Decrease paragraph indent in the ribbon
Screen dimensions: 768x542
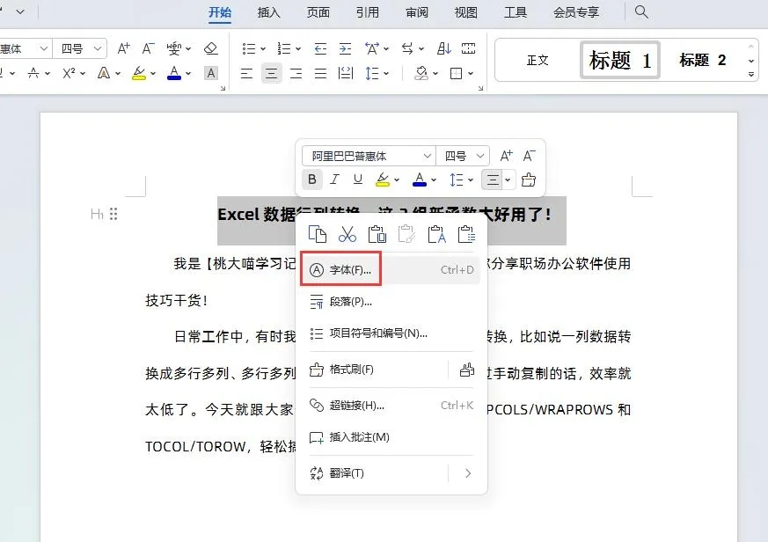(320, 48)
